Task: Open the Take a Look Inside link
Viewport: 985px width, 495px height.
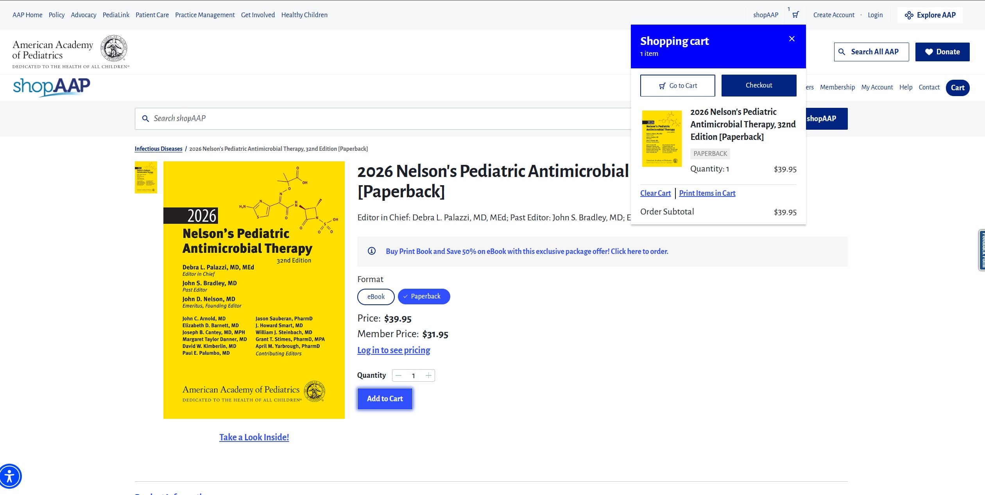Action: (x=254, y=437)
